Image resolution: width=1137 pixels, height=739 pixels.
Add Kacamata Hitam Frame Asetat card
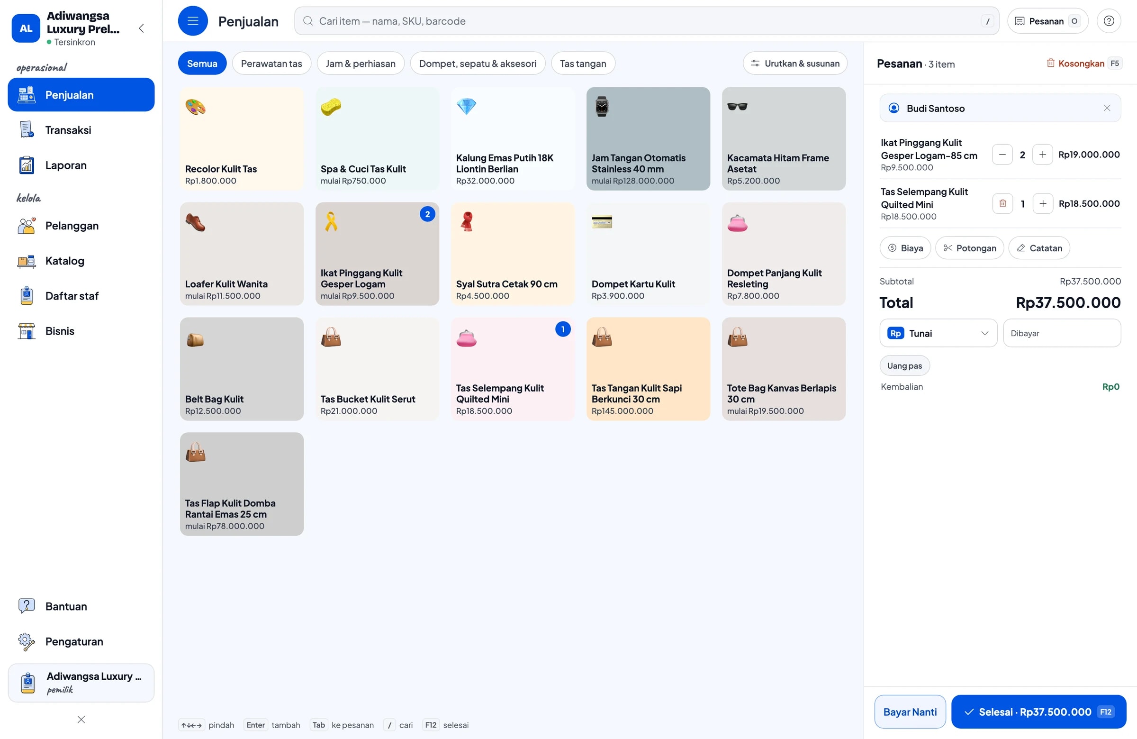pyautogui.click(x=784, y=138)
